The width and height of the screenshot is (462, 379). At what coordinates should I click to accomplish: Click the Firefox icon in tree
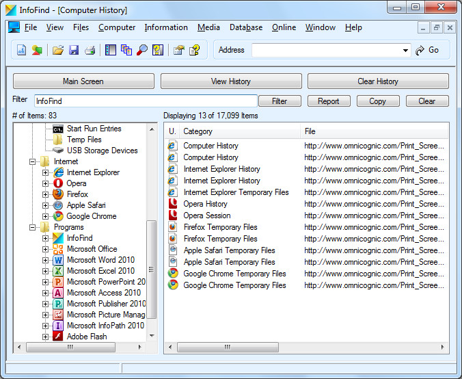[58, 194]
